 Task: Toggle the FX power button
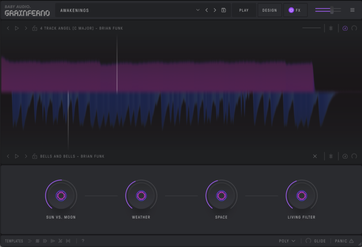coord(291,10)
